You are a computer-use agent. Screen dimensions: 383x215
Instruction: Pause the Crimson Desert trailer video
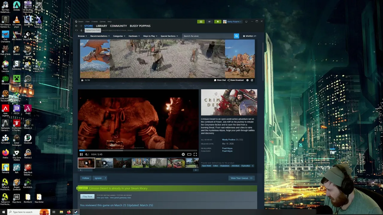click(x=81, y=154)
